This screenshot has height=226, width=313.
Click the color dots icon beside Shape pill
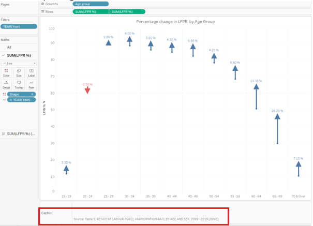click(3, 94)
